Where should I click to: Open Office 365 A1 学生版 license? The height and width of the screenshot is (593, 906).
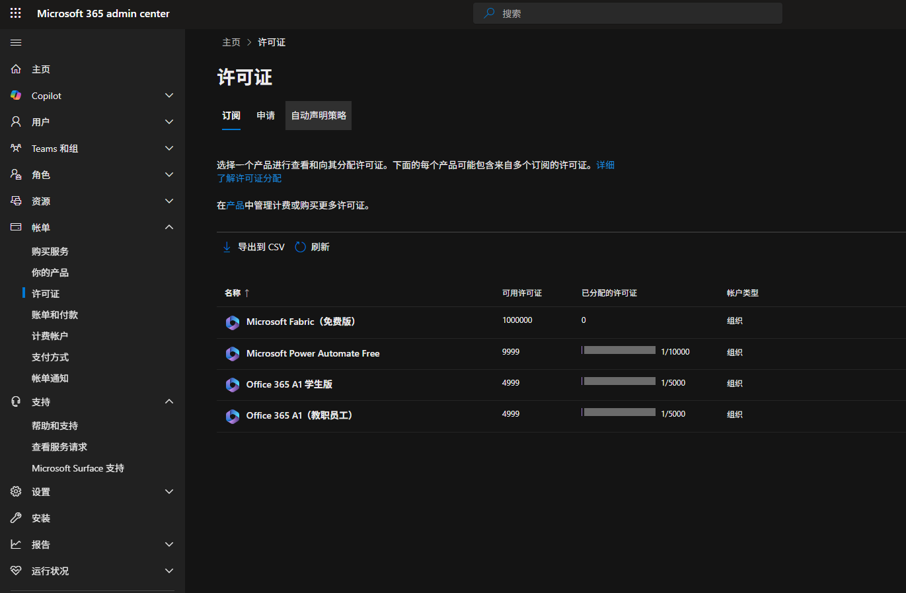(289, 384)
